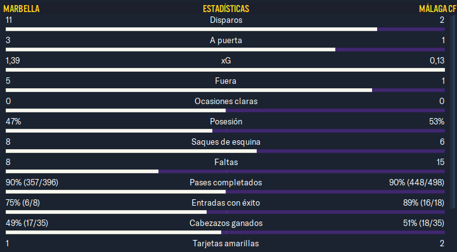Click the Saques de esquina label
The width and height of the screenshot is (457, 252).
tap(226, 142)
